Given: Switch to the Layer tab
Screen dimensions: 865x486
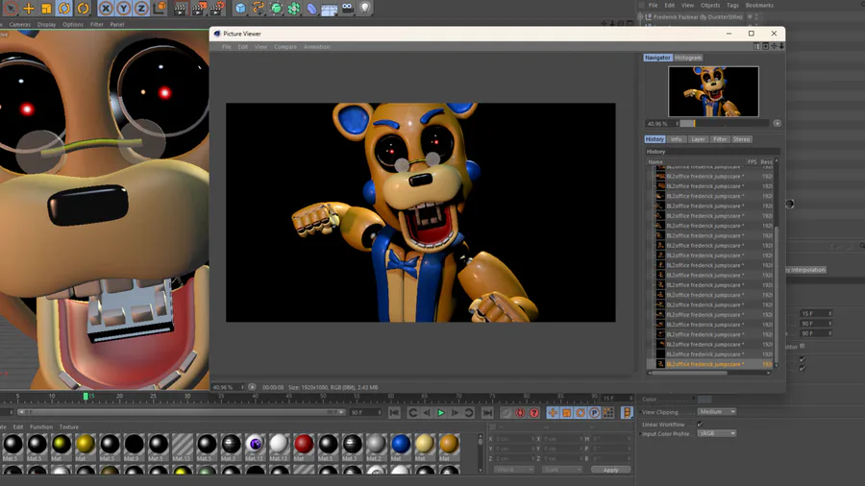Looking at the screenshot, I should [699, 139].
